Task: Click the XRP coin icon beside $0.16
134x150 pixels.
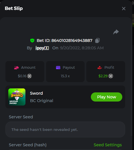Action: point(29,76)
